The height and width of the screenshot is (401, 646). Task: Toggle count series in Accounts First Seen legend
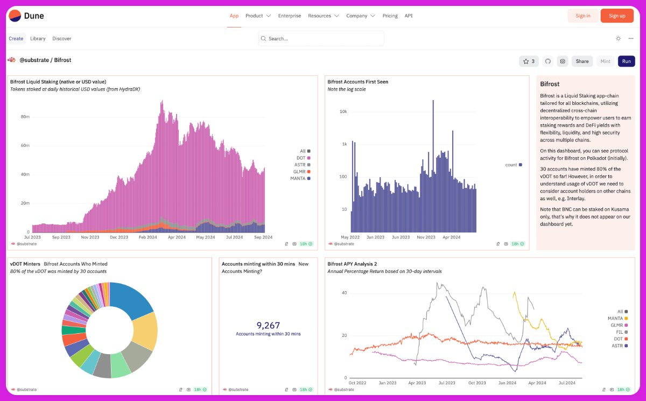(514, 165)
